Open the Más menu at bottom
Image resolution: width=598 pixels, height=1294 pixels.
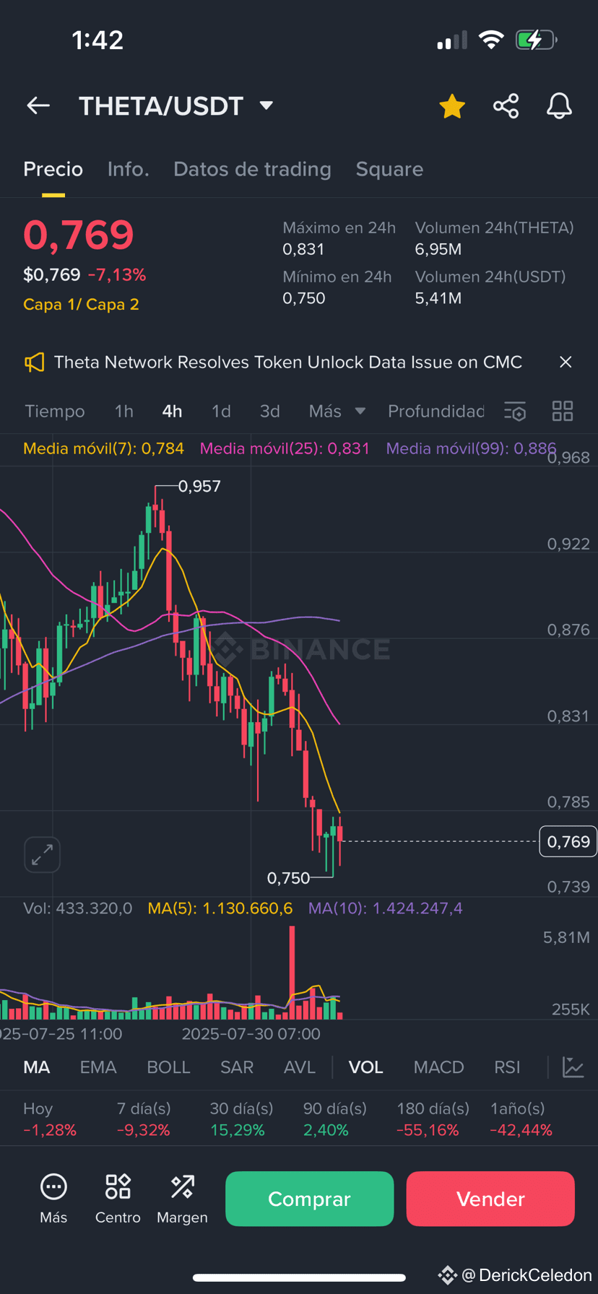(x=53, y=1199)
